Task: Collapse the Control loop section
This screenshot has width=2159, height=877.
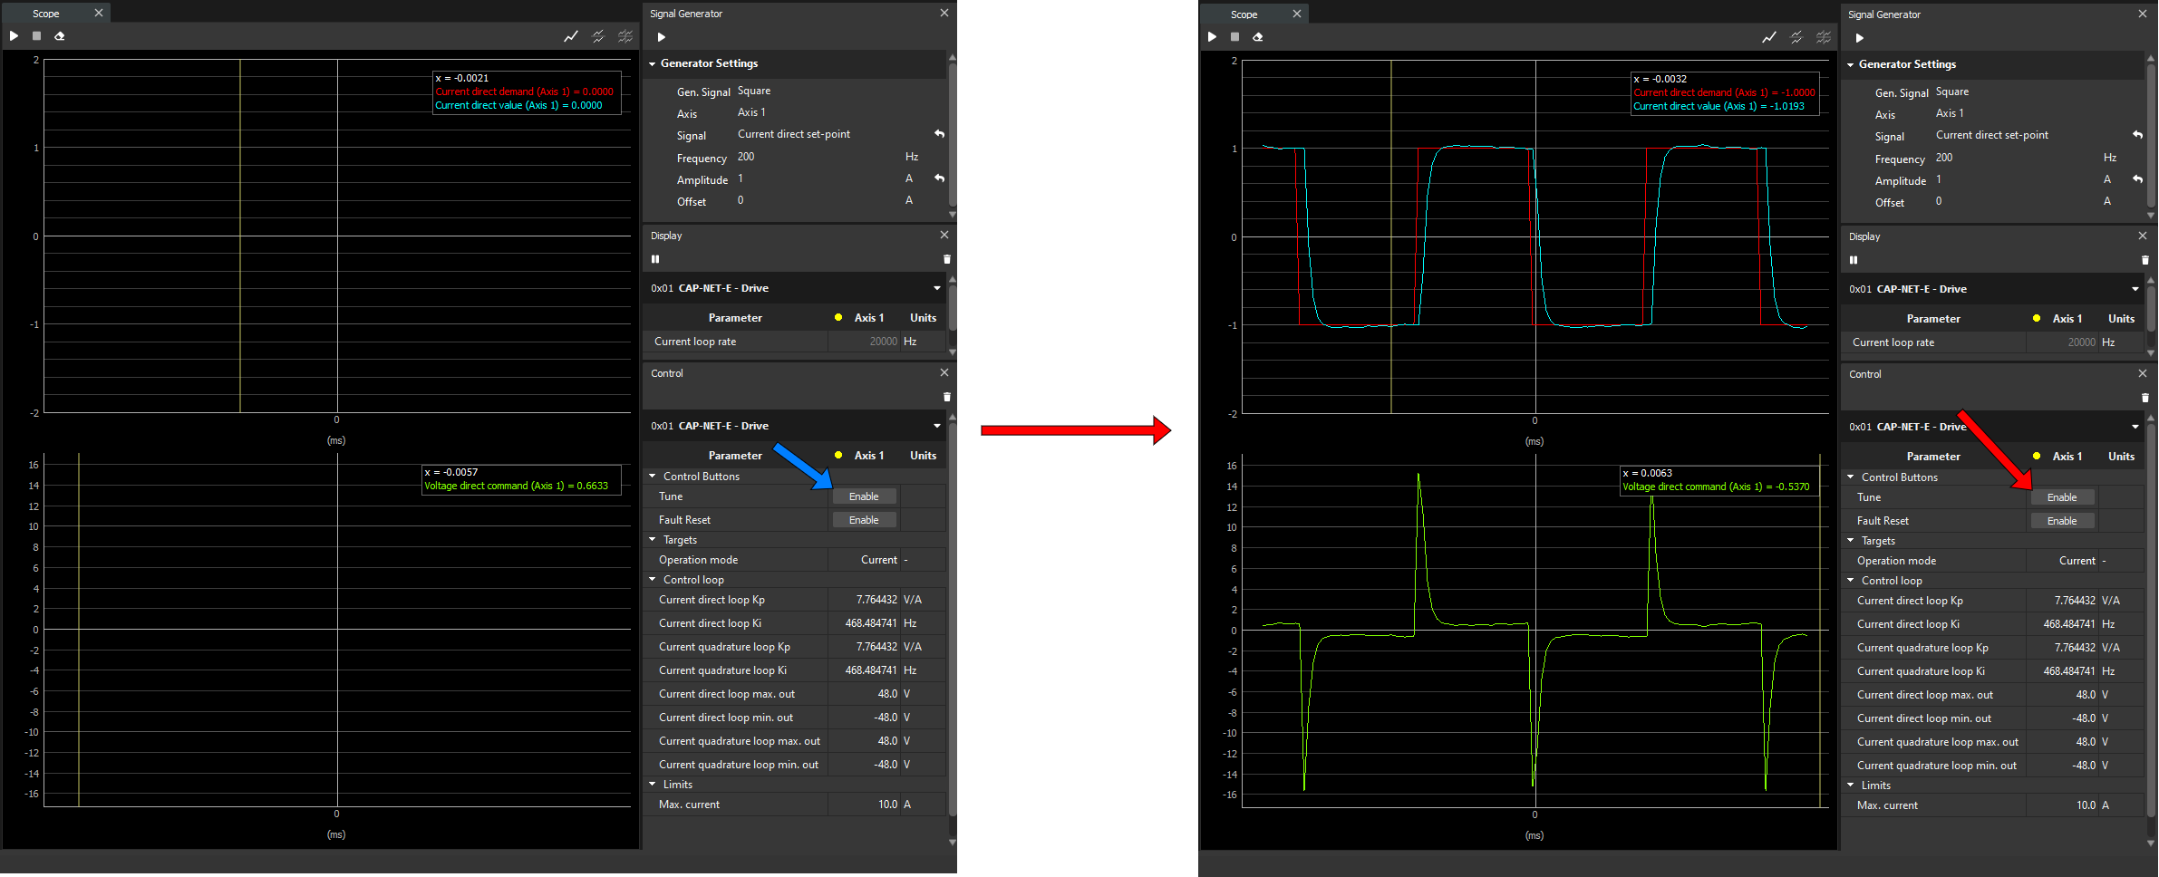Action: 652,579
